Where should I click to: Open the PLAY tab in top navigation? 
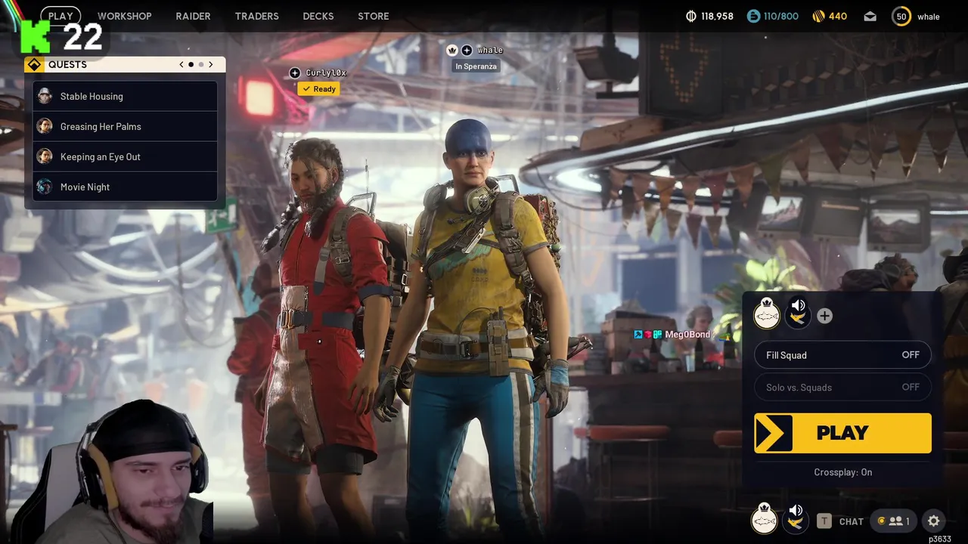pos(60,16)
